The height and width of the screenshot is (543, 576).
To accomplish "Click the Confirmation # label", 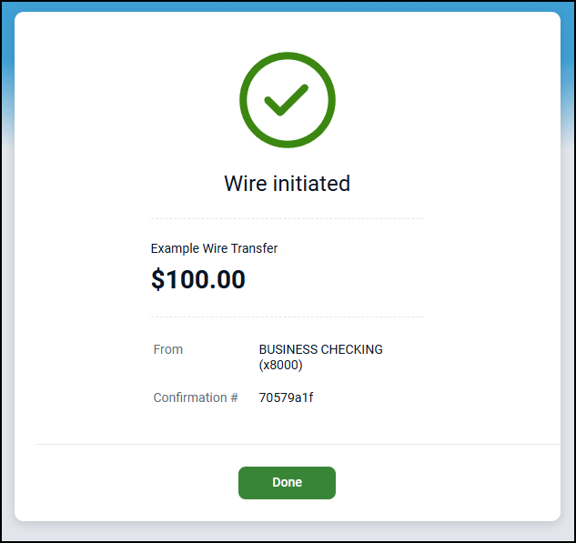I will click(x=196, y=397).
